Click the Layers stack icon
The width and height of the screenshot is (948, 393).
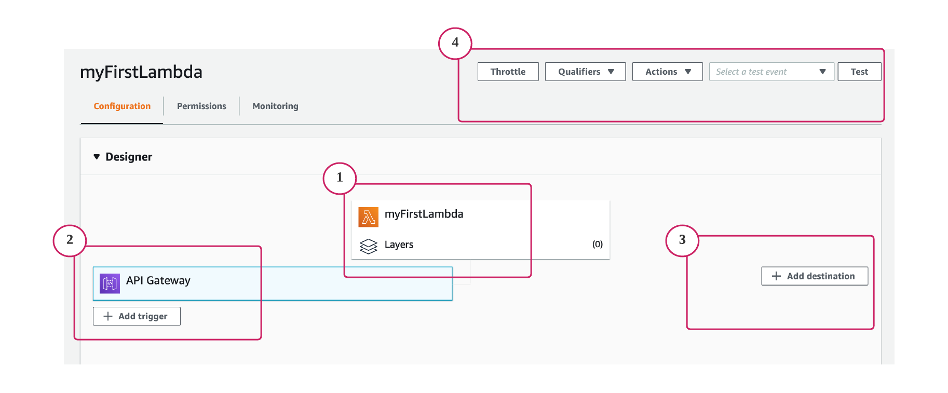pos(368,246)
